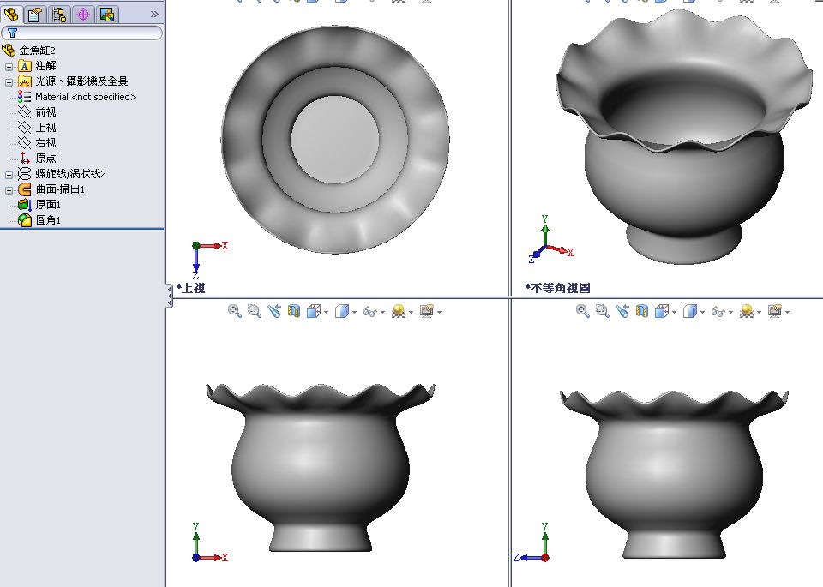
Task: Select the 螺旋线/涡状线2 helix feature
Action: point(70,174)
